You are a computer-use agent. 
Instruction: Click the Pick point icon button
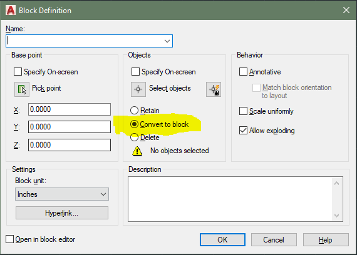(22, 89)
